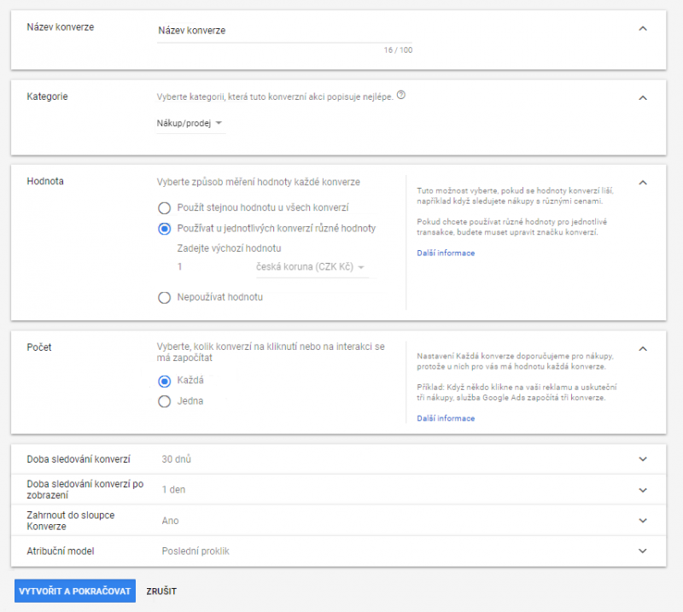Collapse the Název konverze section
Image resolution: width=683 pixels, height=612 pixels.
[643, 28]
